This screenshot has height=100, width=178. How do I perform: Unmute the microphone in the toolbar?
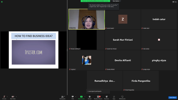point(4,97)
